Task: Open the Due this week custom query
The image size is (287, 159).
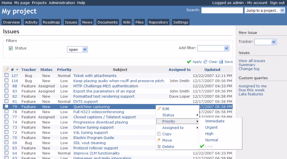Action: (x=252, y=90)
